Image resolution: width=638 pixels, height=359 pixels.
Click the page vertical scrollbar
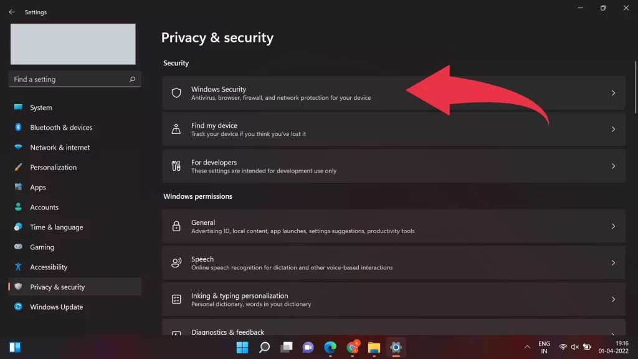click(x=636, y=87)
